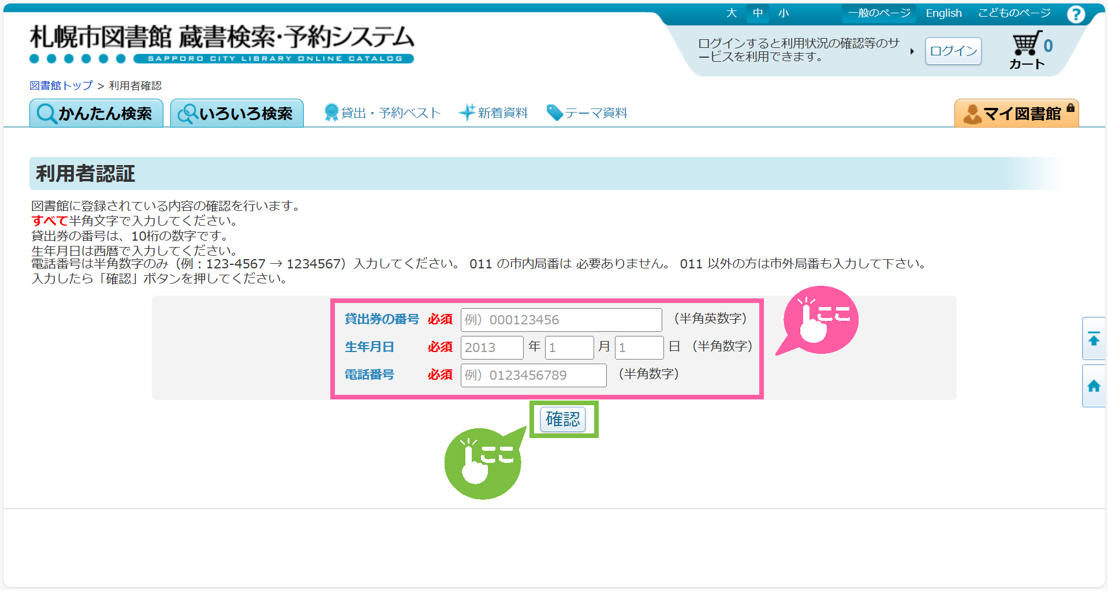The width and height of the screenshot is (1108, 591).
Task: Select medium text size 中
Action: [x=758, y=13]
